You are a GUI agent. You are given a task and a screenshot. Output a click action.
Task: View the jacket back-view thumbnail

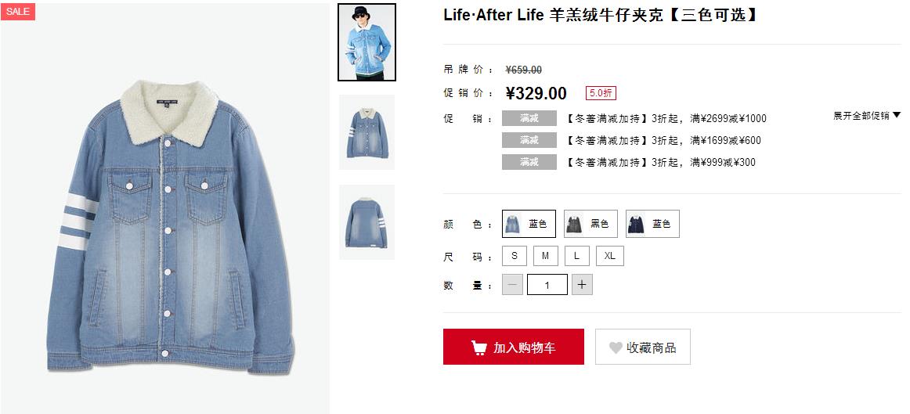pos(367,222)
